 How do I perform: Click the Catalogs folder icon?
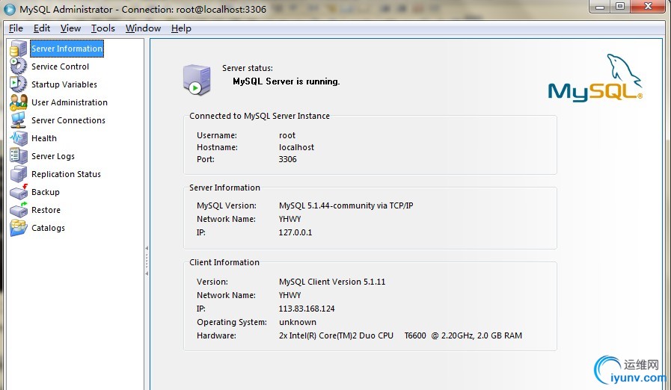pos(19,228)
